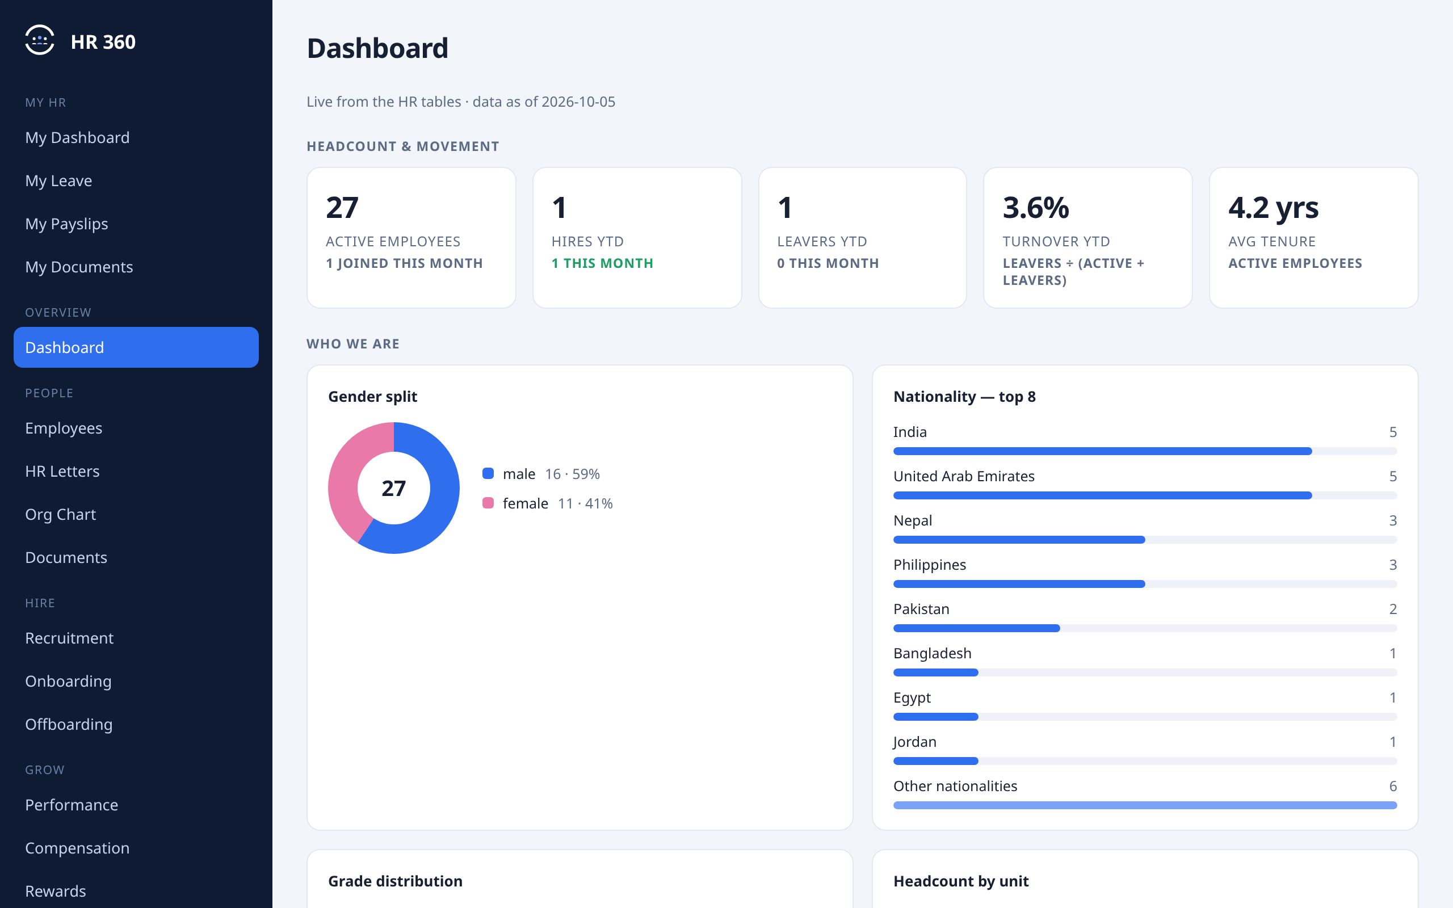Open the Performance section

(136, 805)
